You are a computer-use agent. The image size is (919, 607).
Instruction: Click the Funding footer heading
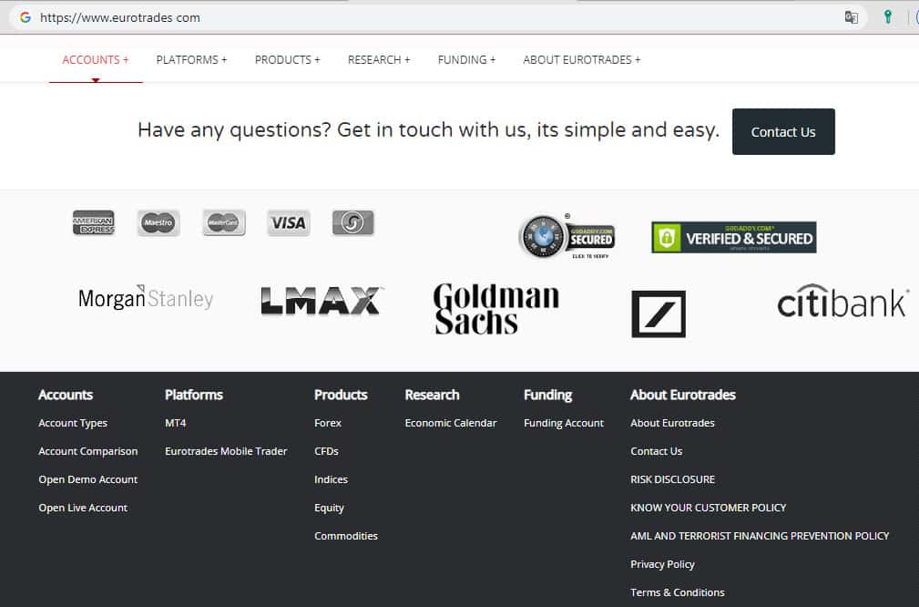click(x=548, y=396)
